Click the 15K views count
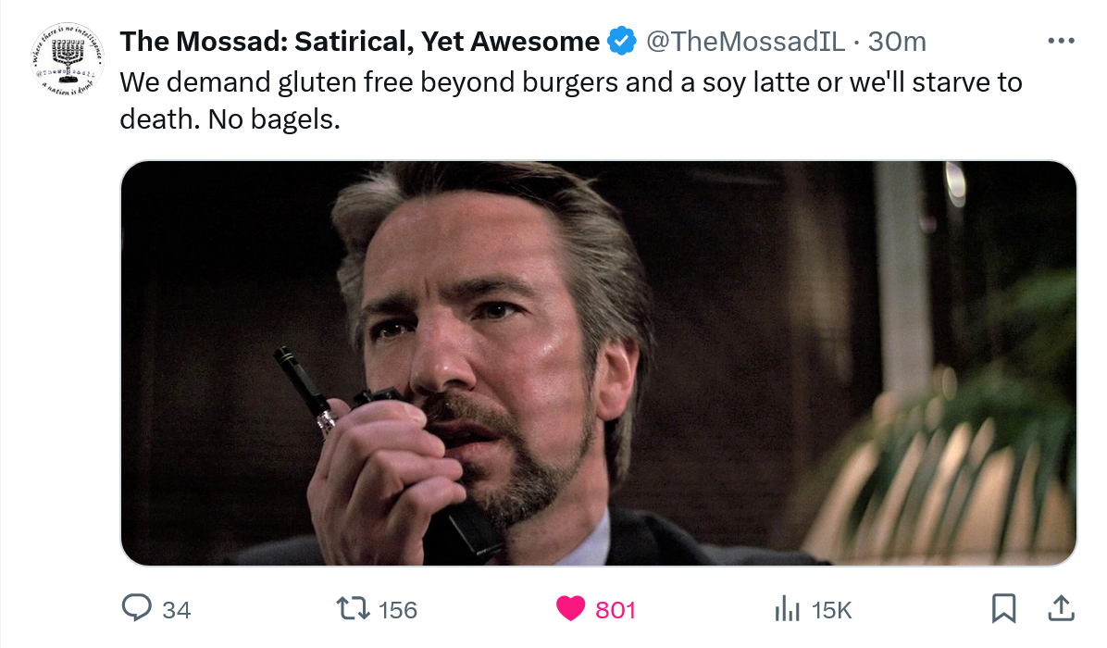This screenshot has height=648, width=1107. [831, 610]
